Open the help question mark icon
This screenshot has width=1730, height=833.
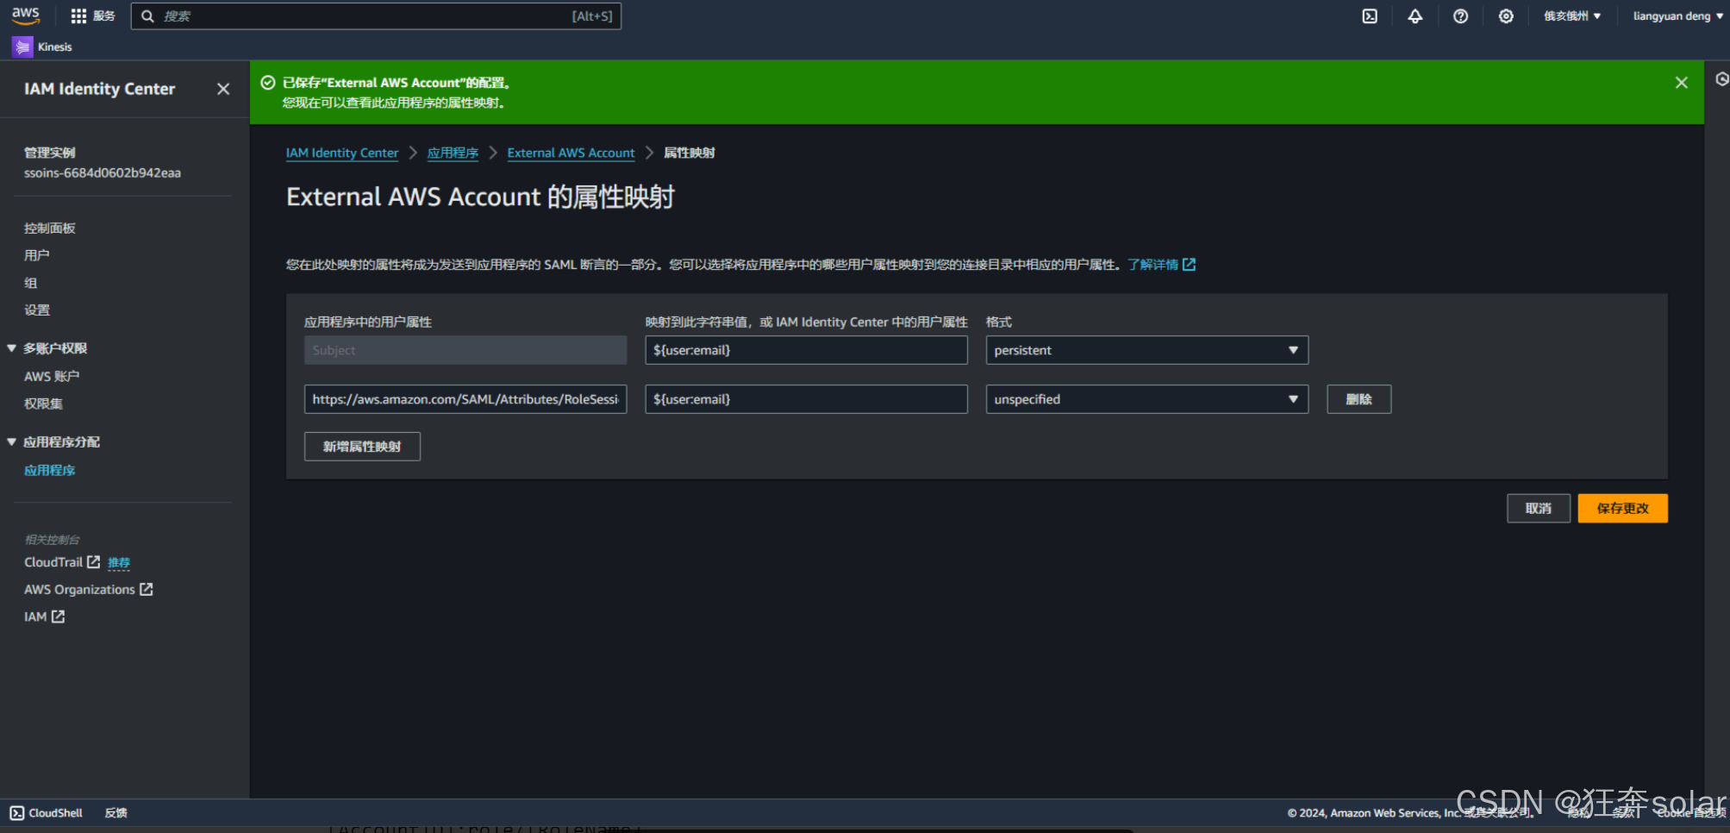(x=1460, y=16)
